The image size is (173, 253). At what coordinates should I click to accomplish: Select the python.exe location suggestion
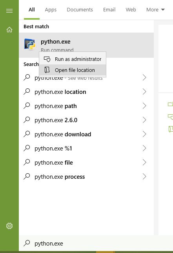tap(86, 92)
